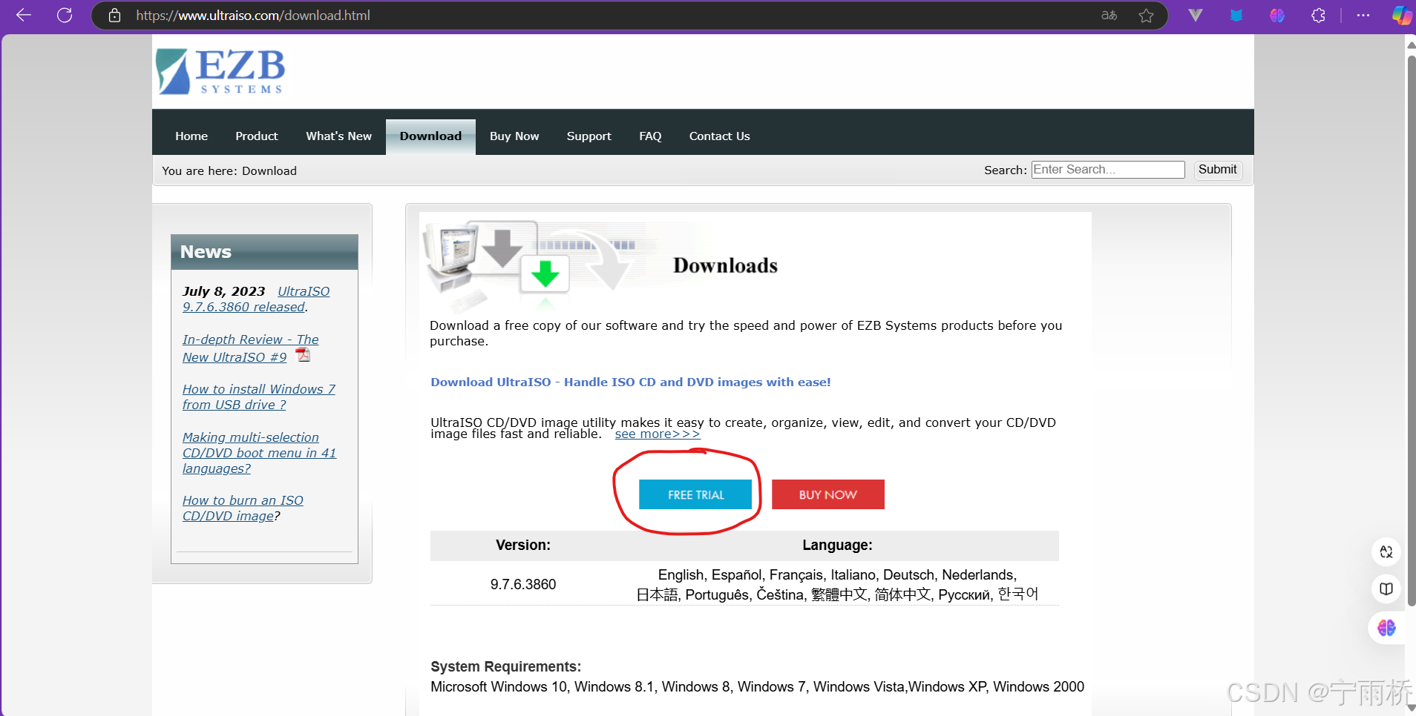Open the browser Extensions puzzle icon

[1318, 15]
